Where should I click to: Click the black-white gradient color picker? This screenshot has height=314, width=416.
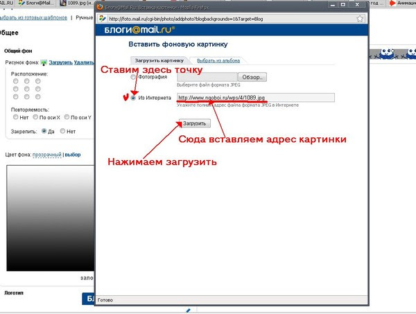[x=51, y=218]
